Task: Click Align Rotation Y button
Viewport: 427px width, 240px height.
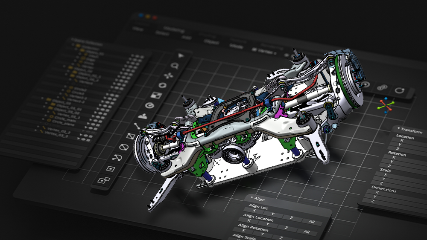Action: click(x=263, y=234)
